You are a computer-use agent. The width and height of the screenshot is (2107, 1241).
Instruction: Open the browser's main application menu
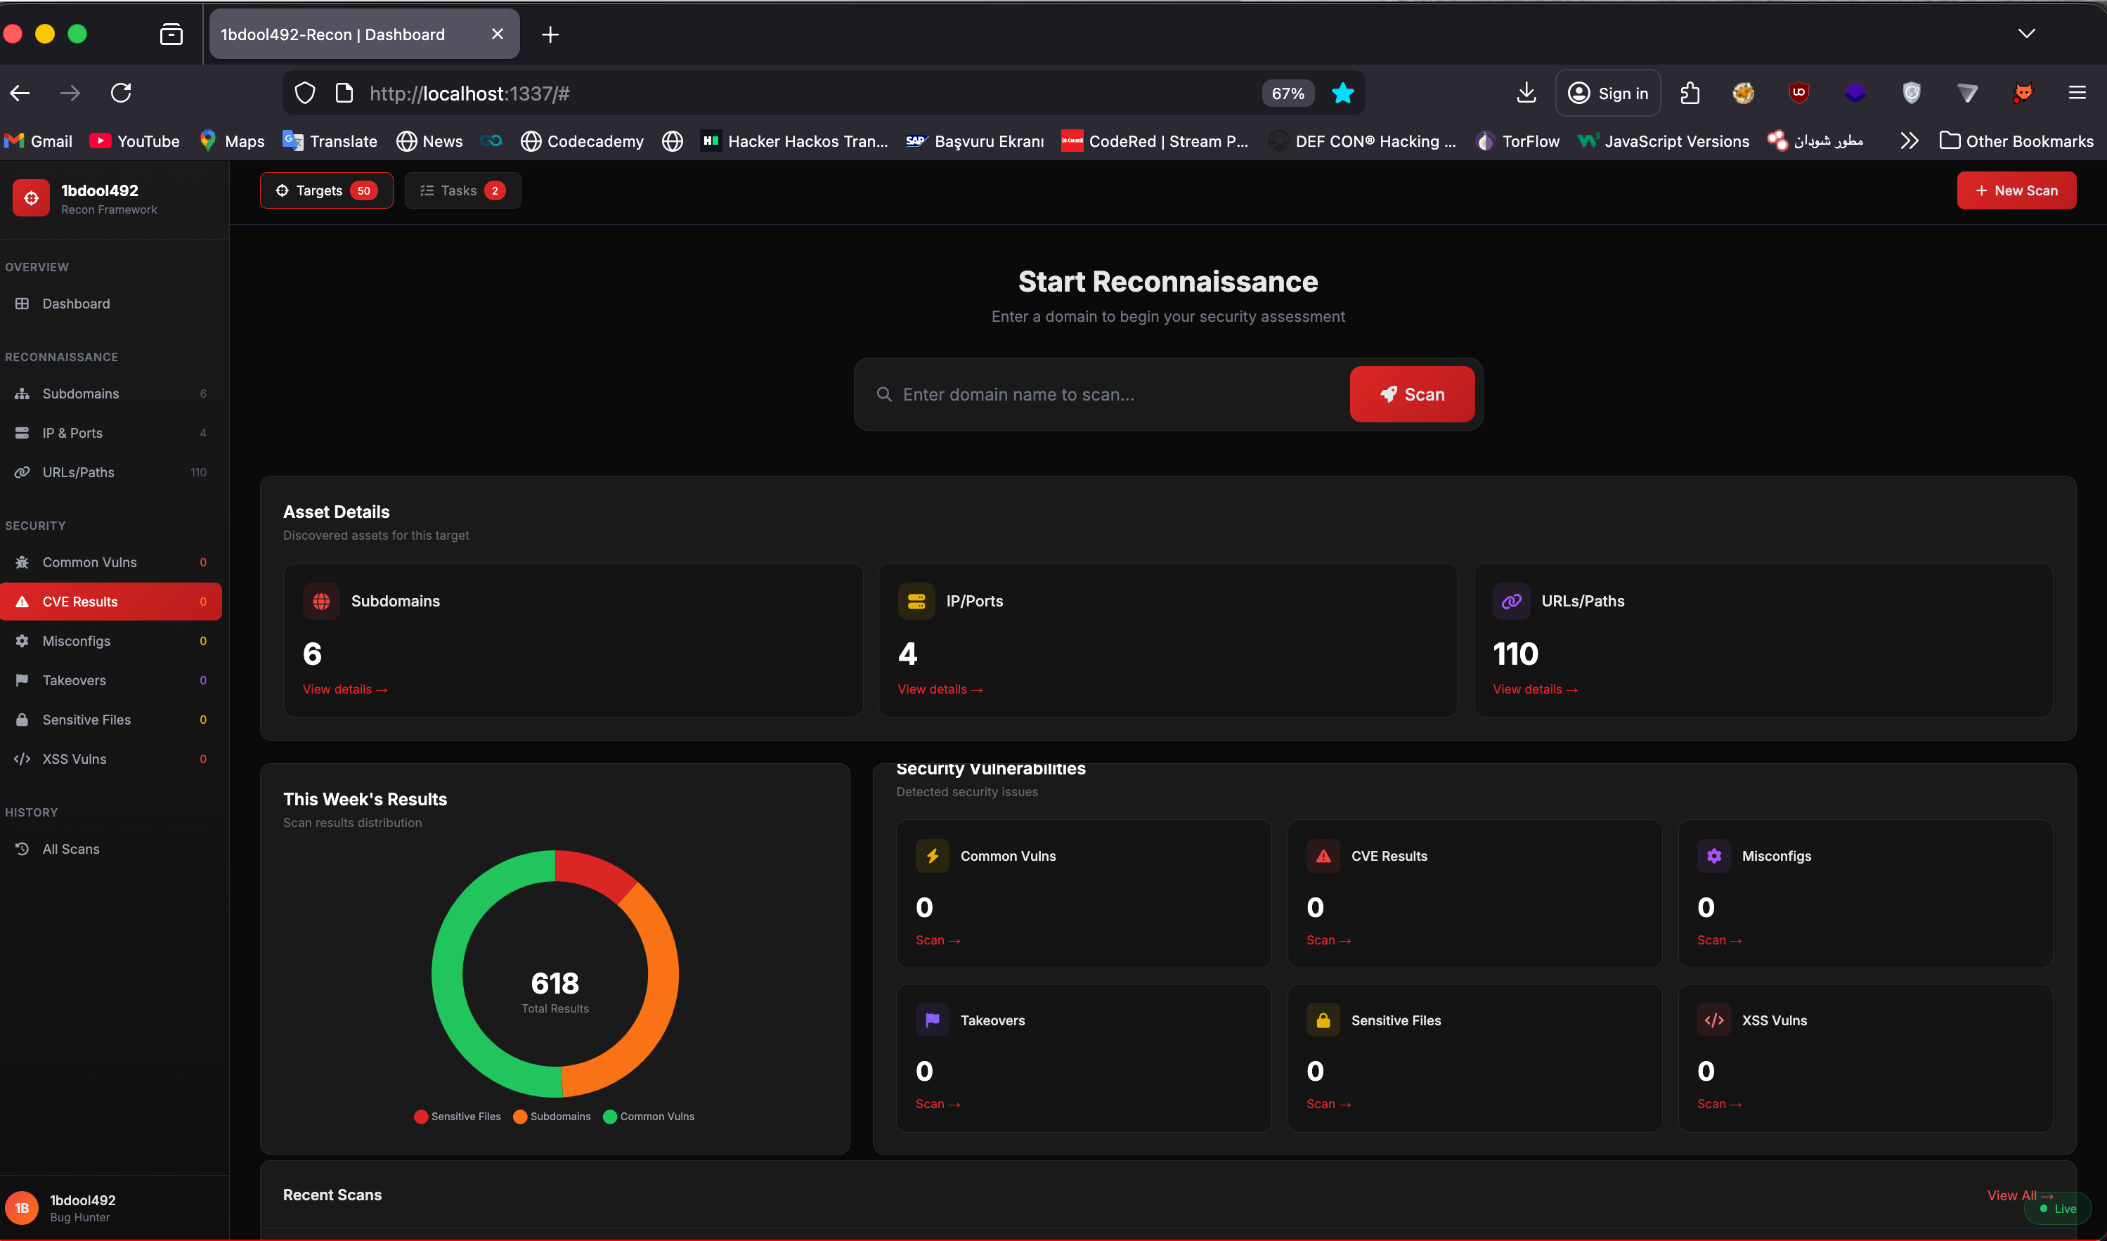click(x=2077, y=93)
